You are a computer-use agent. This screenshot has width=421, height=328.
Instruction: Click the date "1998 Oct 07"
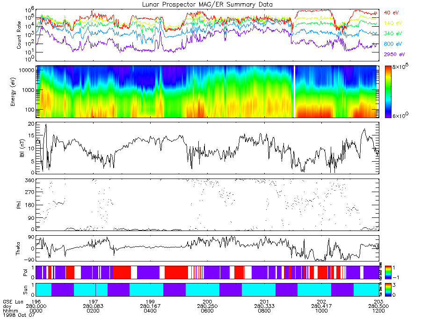pos(19,315)
